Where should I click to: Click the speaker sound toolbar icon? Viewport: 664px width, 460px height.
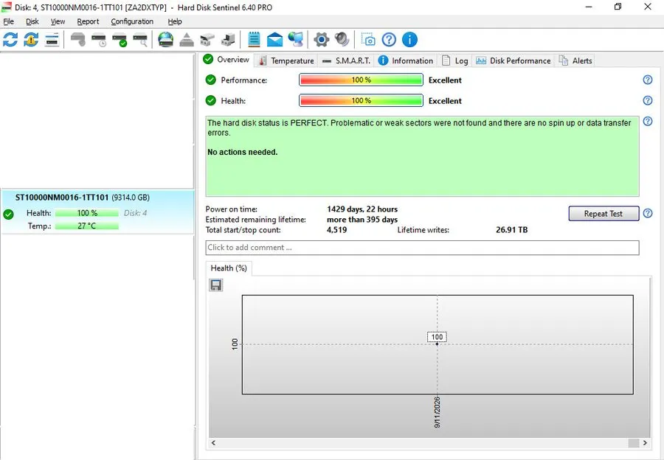pos(342,40)
